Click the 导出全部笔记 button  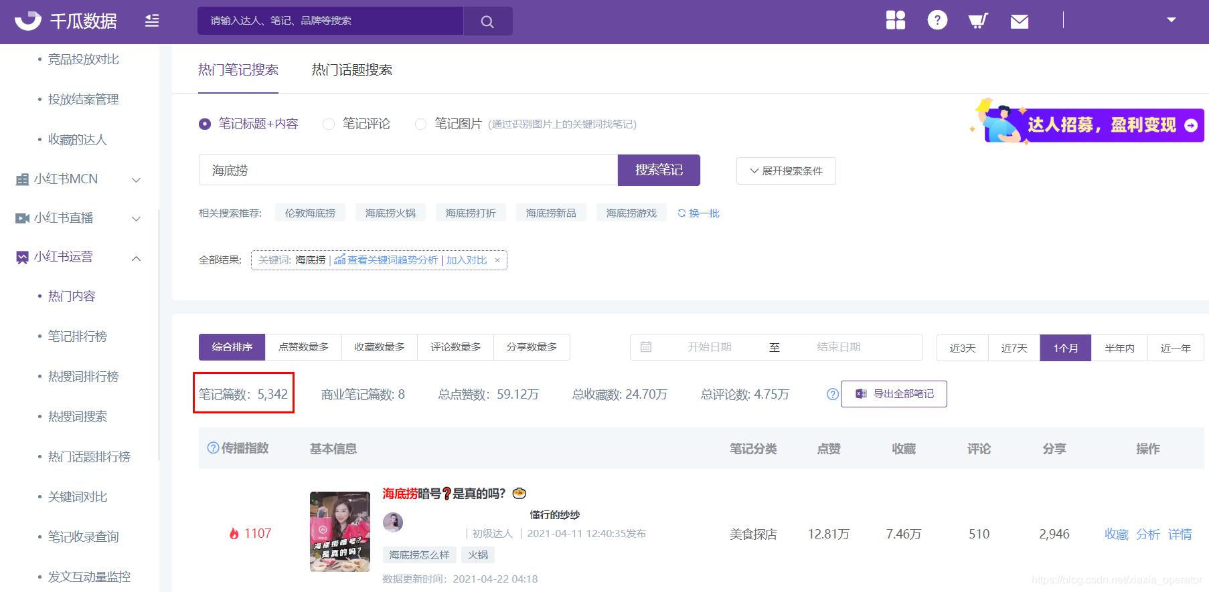894,394
